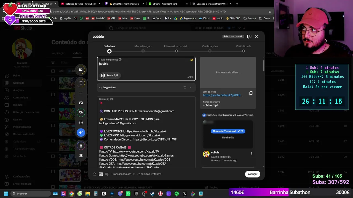Click into the Descrição text area
This screenshot has width=353, height=198.
(146, 132)
